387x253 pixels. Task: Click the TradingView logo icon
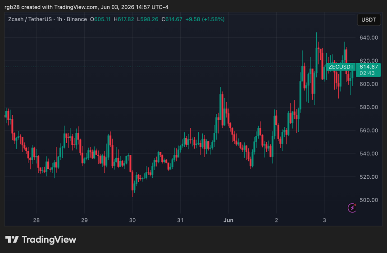[12, 239]
